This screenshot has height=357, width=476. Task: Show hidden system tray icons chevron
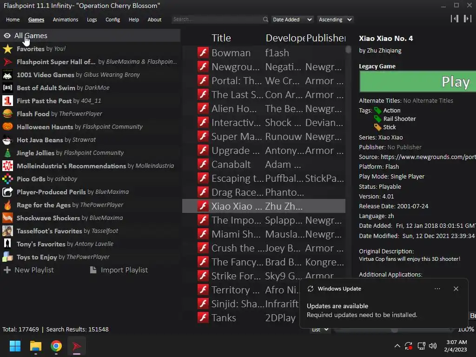(397, 346)
